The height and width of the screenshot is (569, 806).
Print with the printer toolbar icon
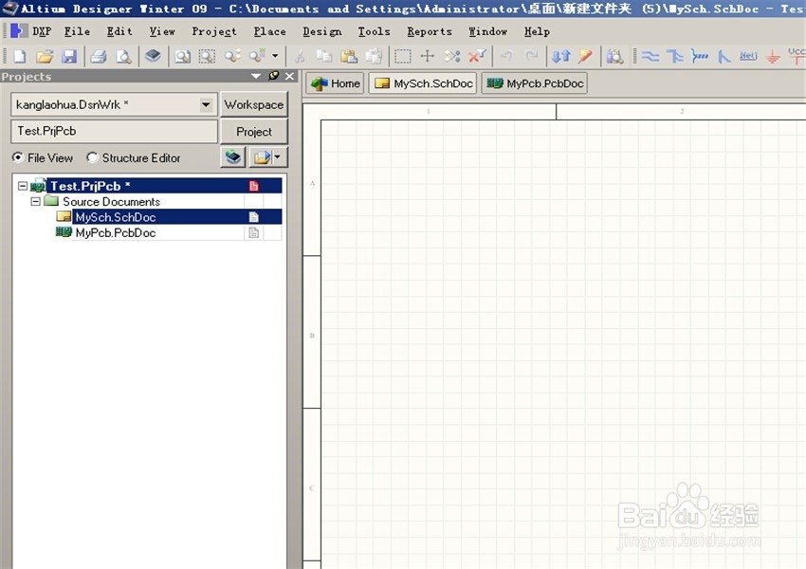[99, 56]
